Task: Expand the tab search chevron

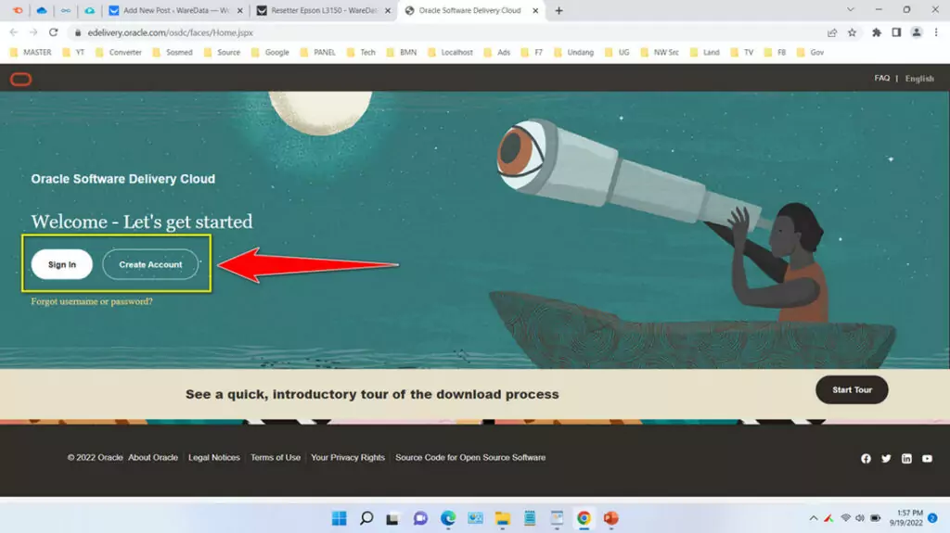Action: pos(850,9)
